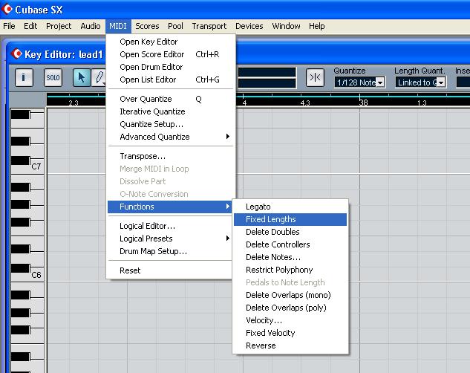The image size is (470, 373).
Task: Open the Pool menu
Action: (175, 26)
